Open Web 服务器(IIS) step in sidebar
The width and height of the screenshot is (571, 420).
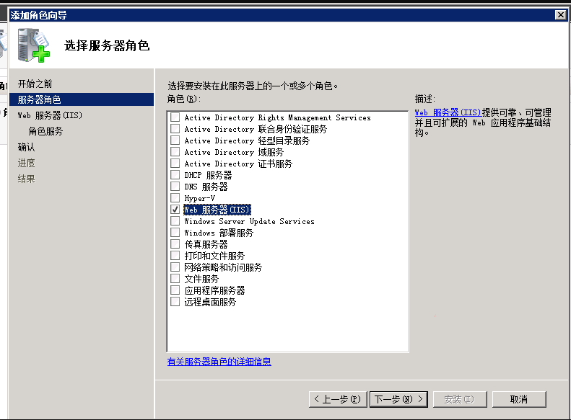51,115
